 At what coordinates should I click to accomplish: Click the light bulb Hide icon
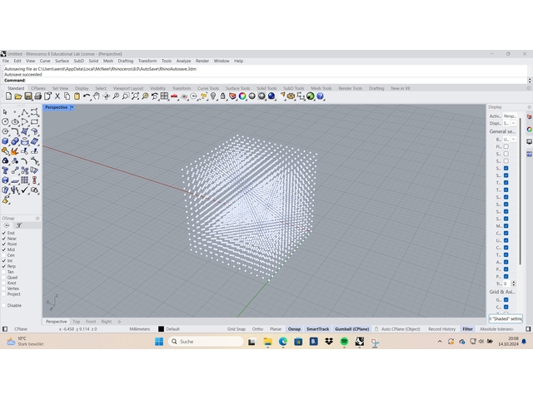[213, 96]
